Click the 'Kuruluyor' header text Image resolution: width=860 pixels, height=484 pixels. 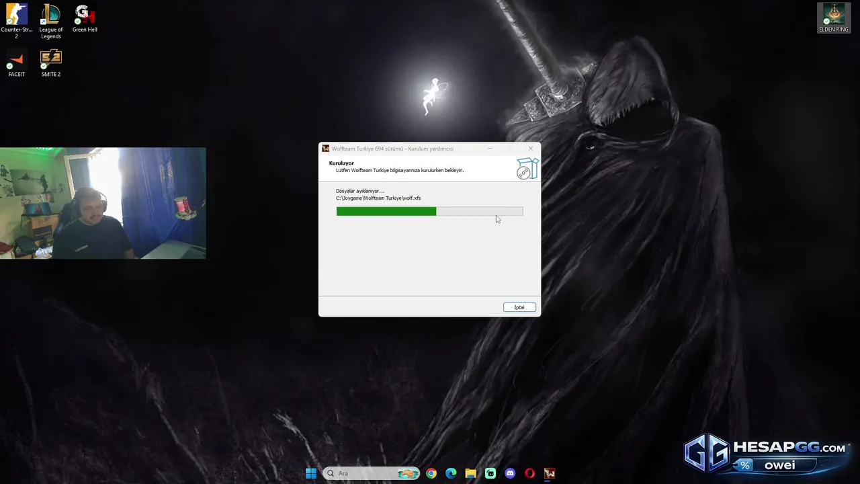point(341,163)
